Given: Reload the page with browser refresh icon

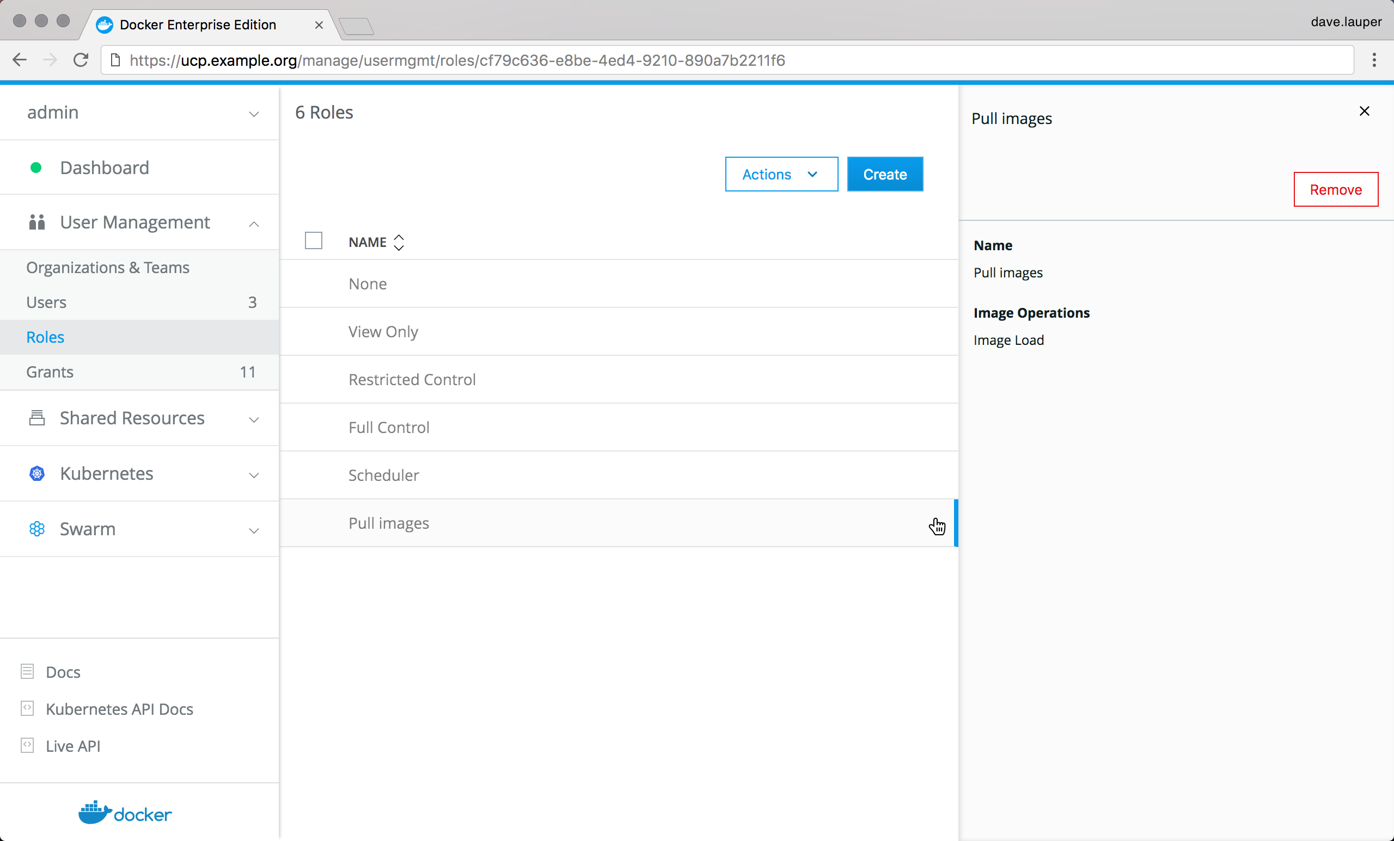Looking at the screenshot, I should point(81,60).
